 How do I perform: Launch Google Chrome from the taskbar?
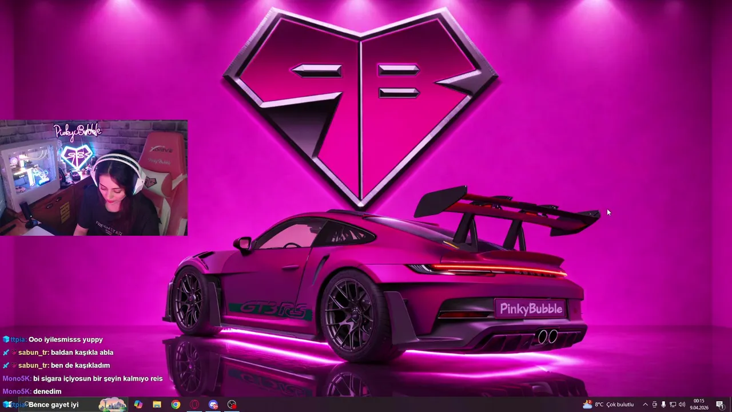click(x=176, y=405)
